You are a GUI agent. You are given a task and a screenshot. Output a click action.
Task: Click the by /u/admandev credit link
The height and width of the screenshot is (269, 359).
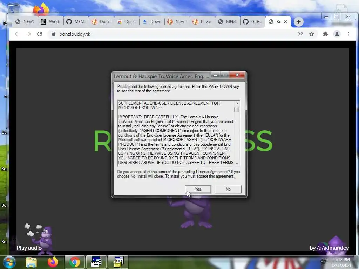pos(329,248)
